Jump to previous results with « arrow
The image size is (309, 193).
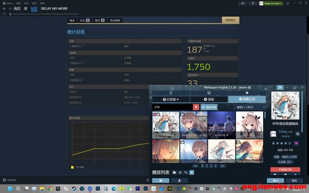tap(196, 166)
